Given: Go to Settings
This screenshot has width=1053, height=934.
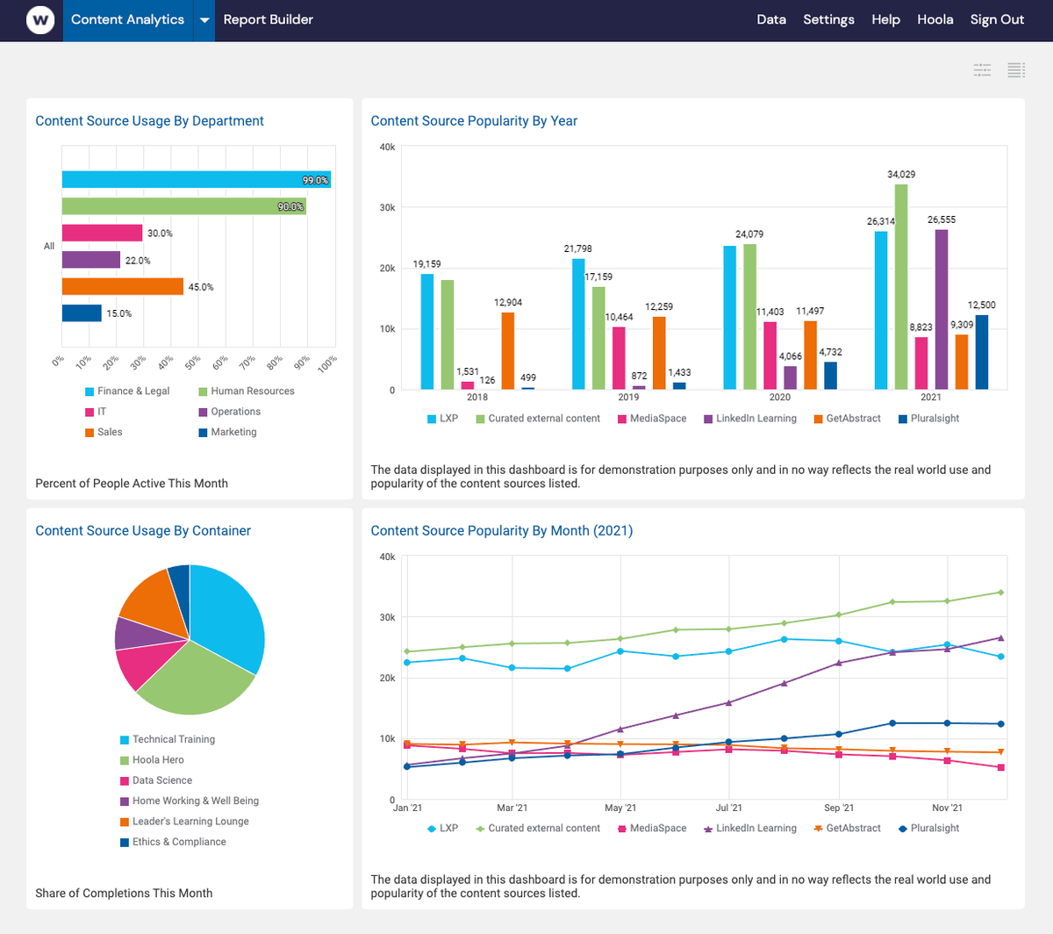Looking at the screenshot, I should 828,19.
